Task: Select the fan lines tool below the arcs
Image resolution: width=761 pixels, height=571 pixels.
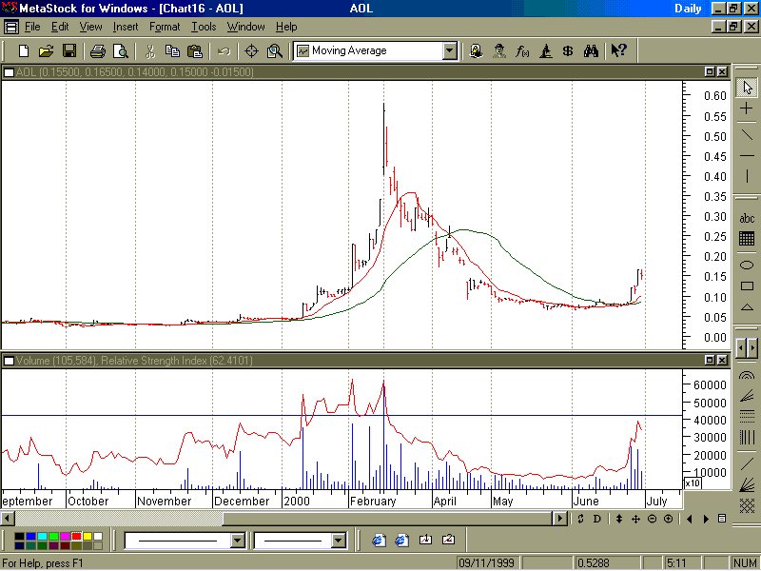Action: [747, 396]
